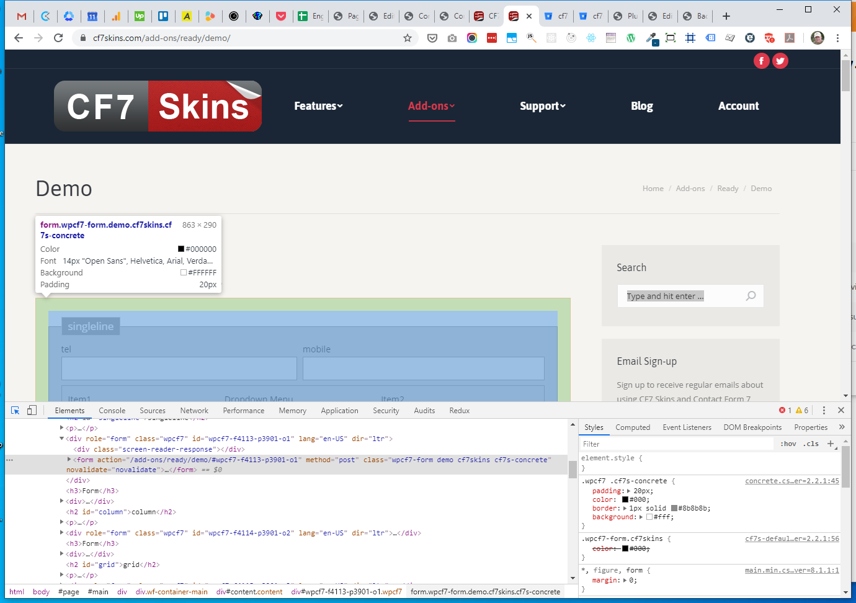Toggle the :hov element state panel
The height and width of the screenshot is (603, 856).
click(x=788, y=444)
